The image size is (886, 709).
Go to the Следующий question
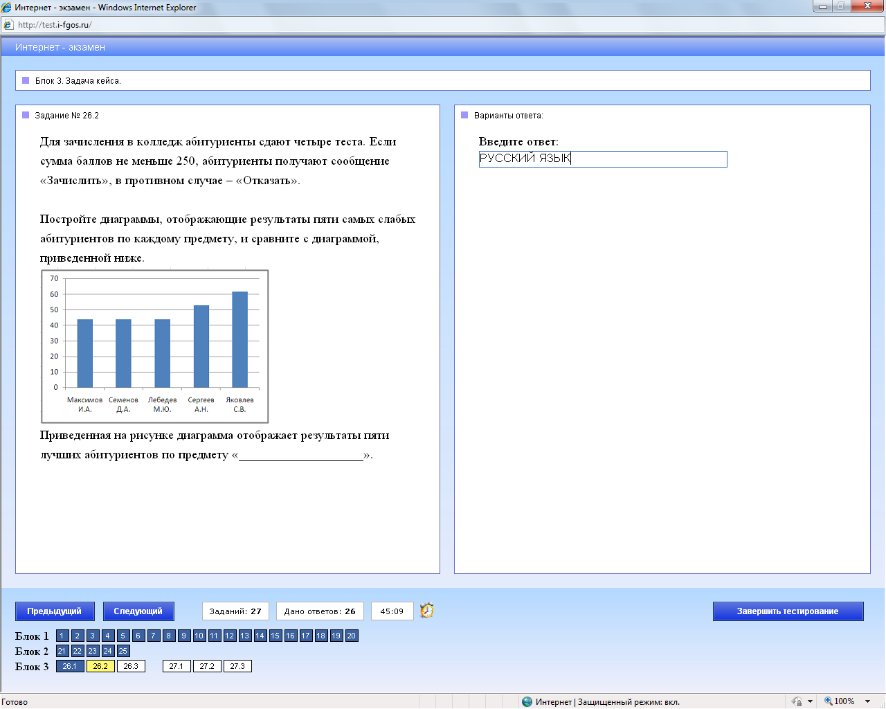pyautogui.click(x=138, y=611)
